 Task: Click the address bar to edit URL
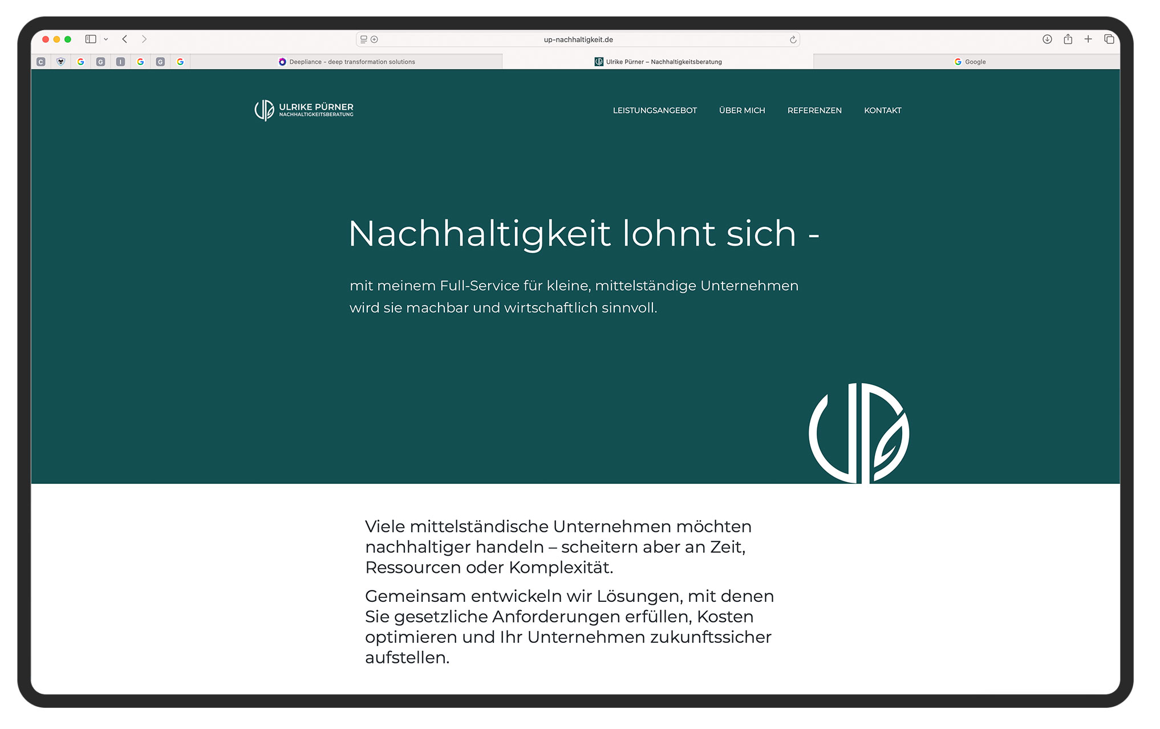point(578,39)
